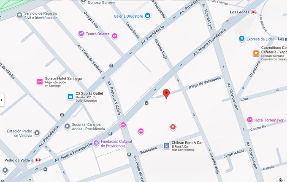
Task: Click the red hospital H marker
Action: (173, 127)
